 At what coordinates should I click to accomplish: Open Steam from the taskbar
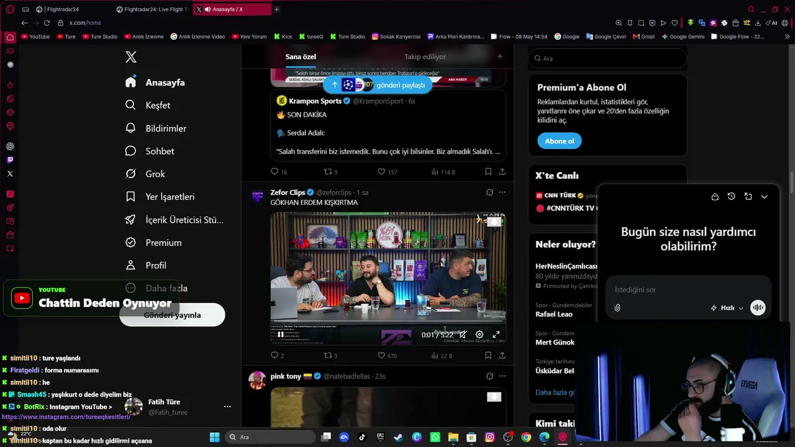(x=398, y=437)
